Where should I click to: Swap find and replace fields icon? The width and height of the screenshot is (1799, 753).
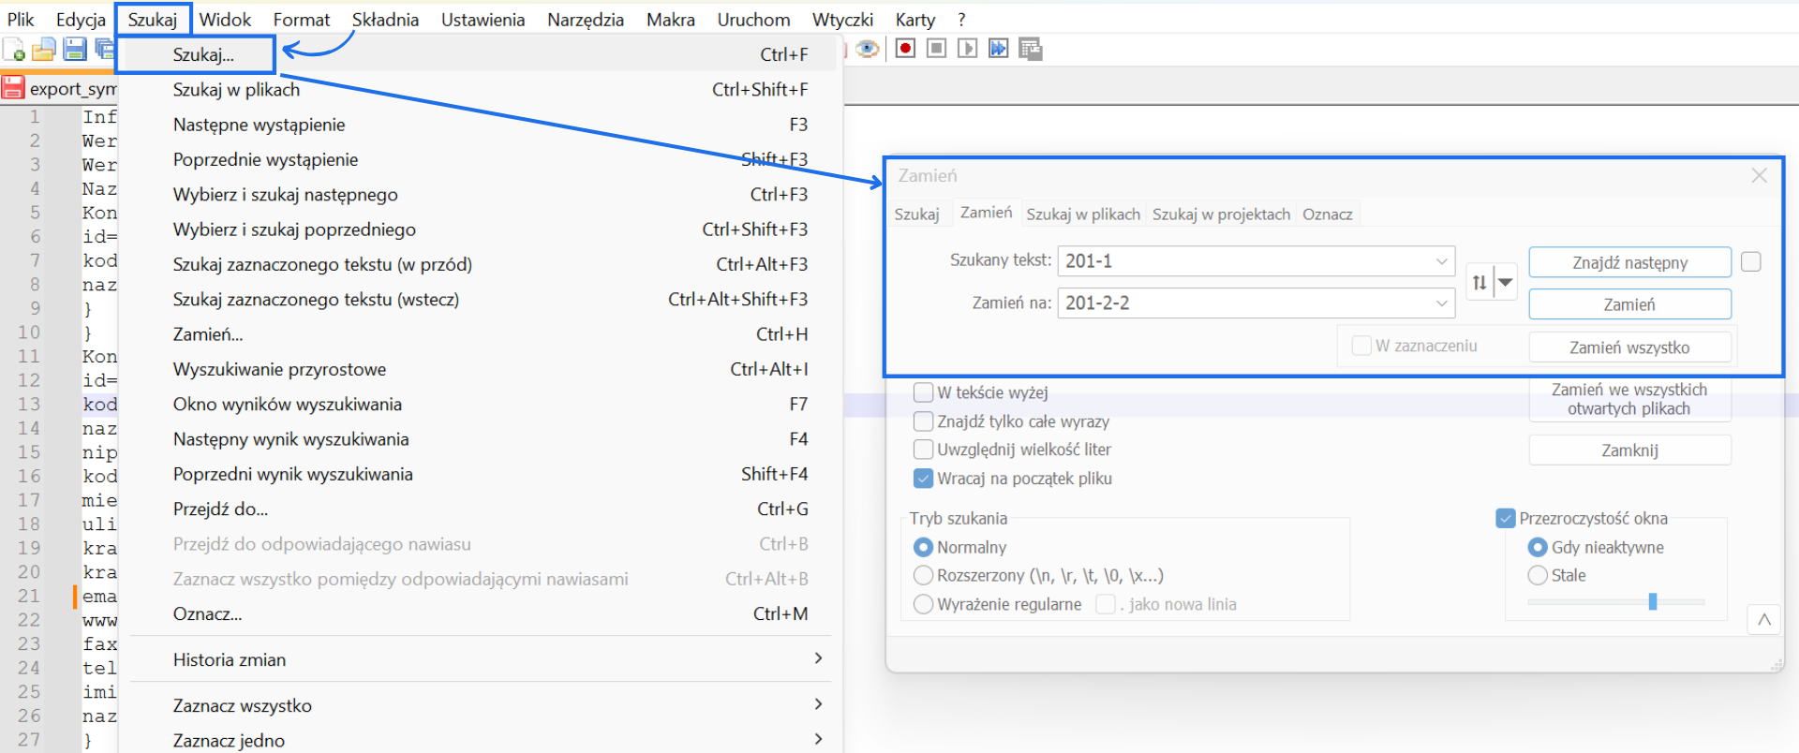(x=1479, y=282)
